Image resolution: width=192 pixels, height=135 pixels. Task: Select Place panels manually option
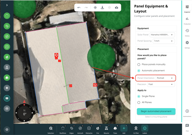pos(139,65)
